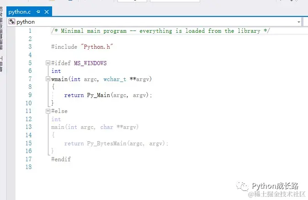Click the MS_WINDOWS macro name
This screenshot has height=200, width=308.
(90, 63)
